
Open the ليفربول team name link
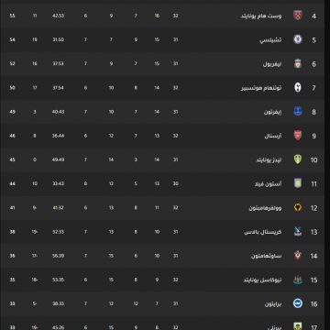coord(272,64)
